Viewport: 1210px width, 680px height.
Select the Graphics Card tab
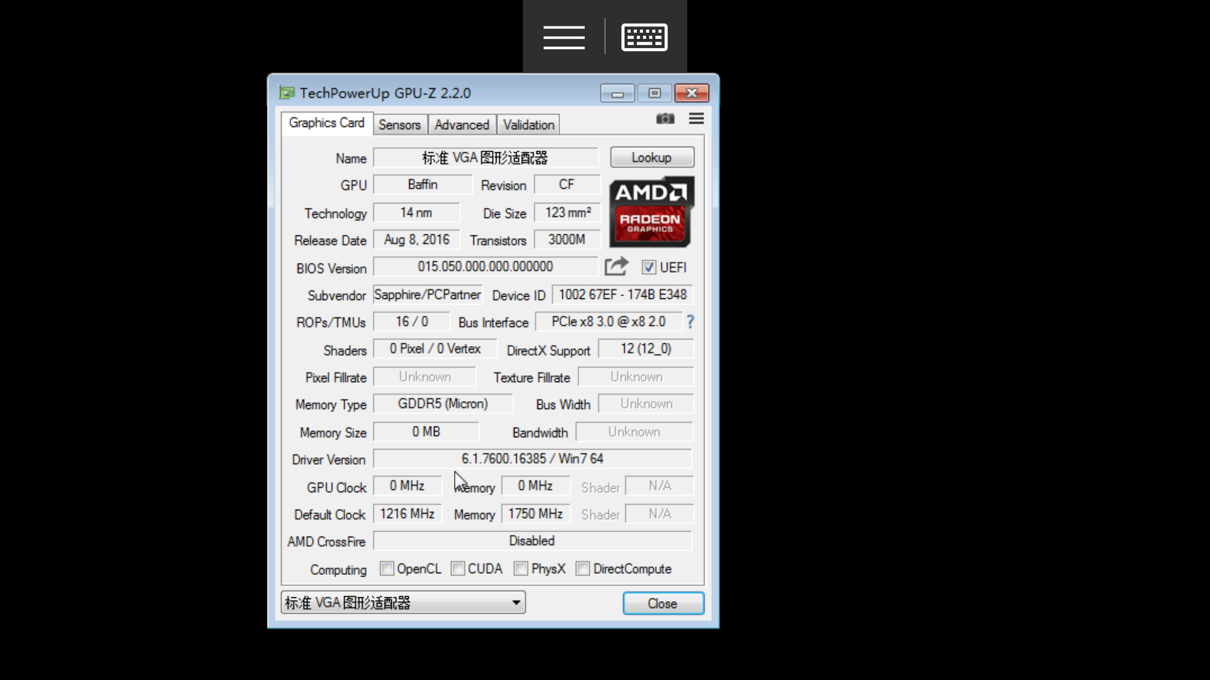point(327,123)
